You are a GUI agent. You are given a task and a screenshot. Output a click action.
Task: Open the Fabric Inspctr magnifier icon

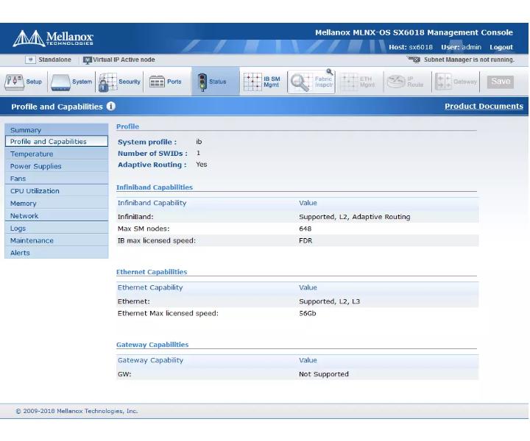pyautogui.click(x=300, y=82)
